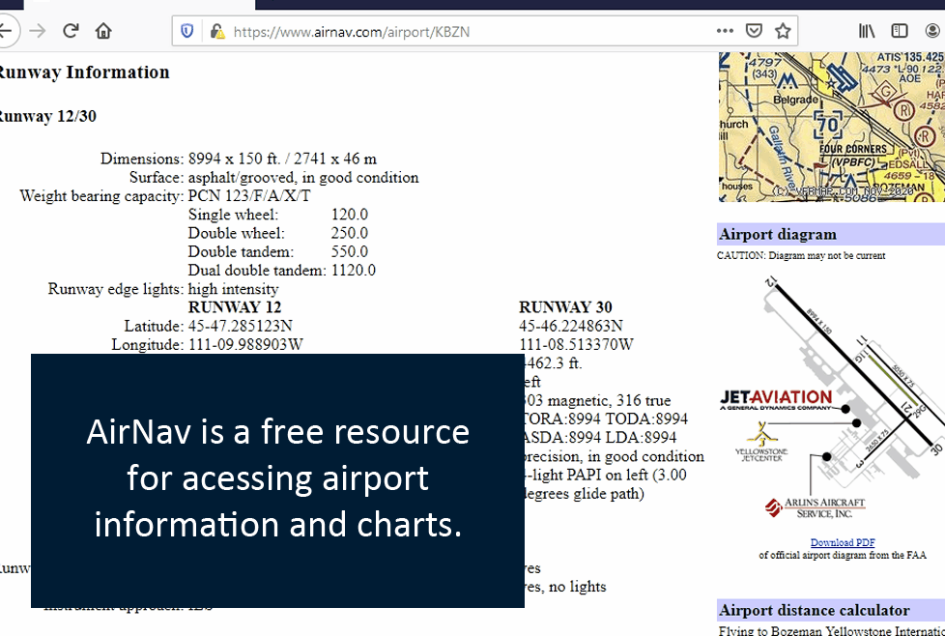Image resolution: width=945 pixels, height=636 pixels.
Task: Select double wheel value 250.0
Action: (x=350, y=233)
